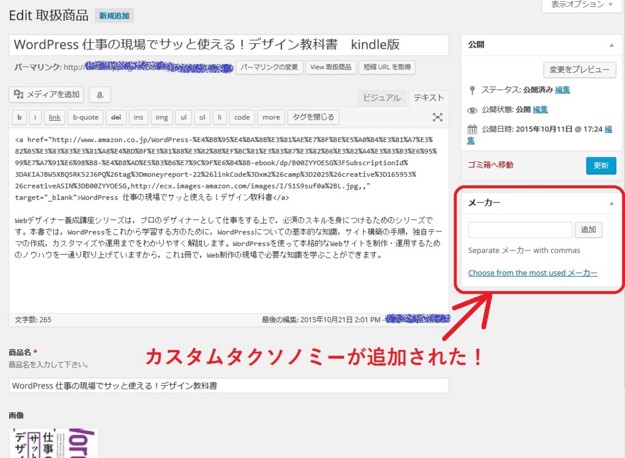Click the book cover image thumbnail

54,443
